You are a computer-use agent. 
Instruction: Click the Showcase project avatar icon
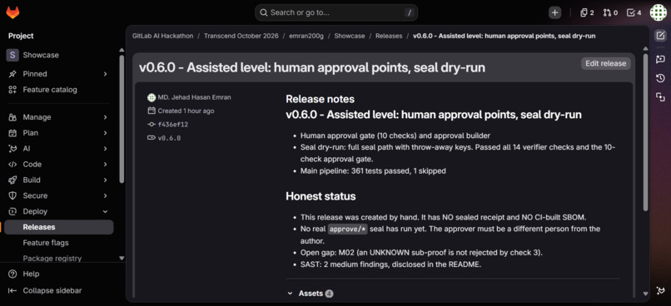[x=12, y=55]
